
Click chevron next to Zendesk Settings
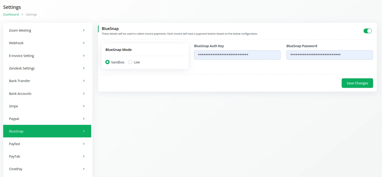pos(84,68)
